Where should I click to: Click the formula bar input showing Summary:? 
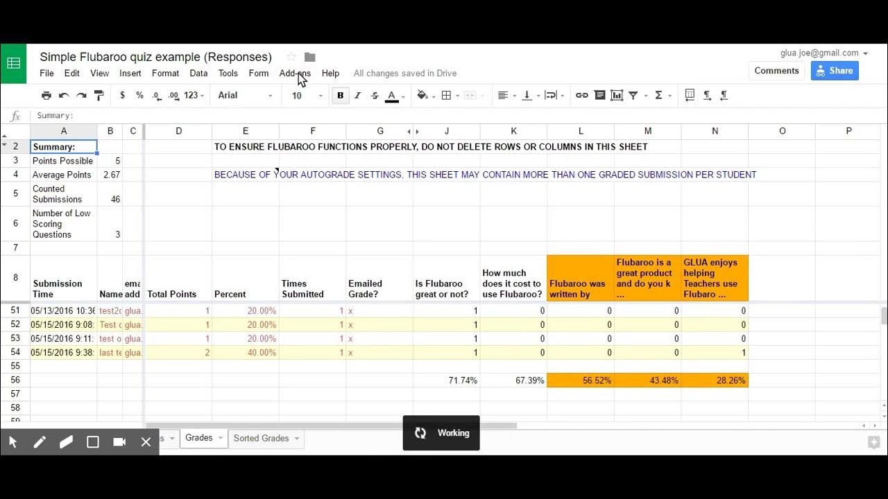(458, 116)
